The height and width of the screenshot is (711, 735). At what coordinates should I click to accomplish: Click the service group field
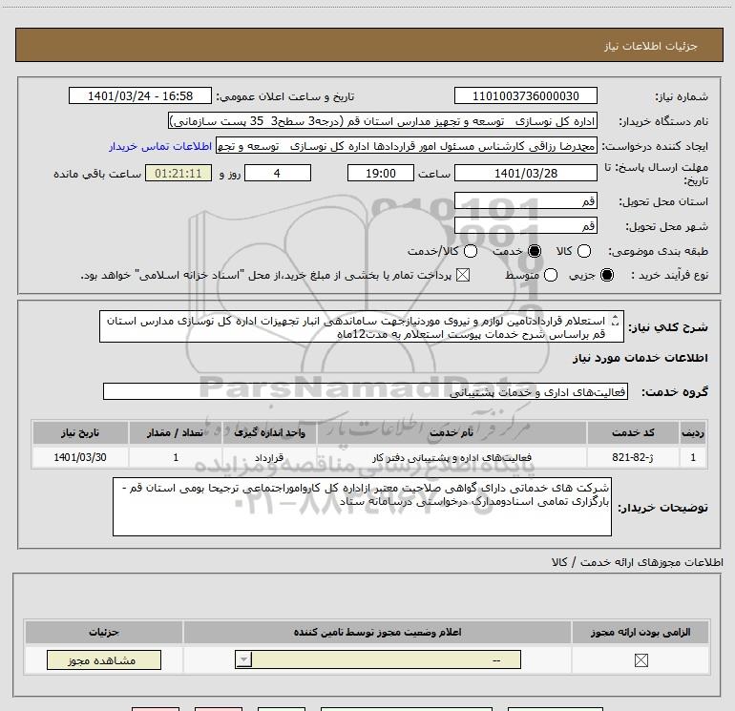[x=366, y=392]
